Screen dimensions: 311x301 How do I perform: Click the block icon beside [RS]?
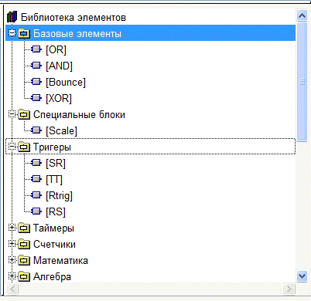point(36,211)
